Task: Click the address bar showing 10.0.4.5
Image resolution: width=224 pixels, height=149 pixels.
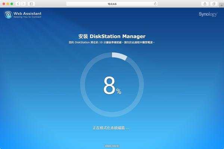Action: click(x=112, y=4)
